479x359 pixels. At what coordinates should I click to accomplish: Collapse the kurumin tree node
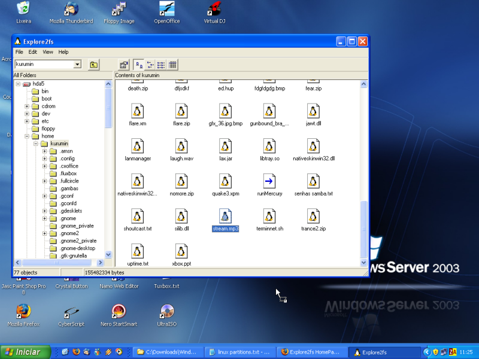pos(36,144)
